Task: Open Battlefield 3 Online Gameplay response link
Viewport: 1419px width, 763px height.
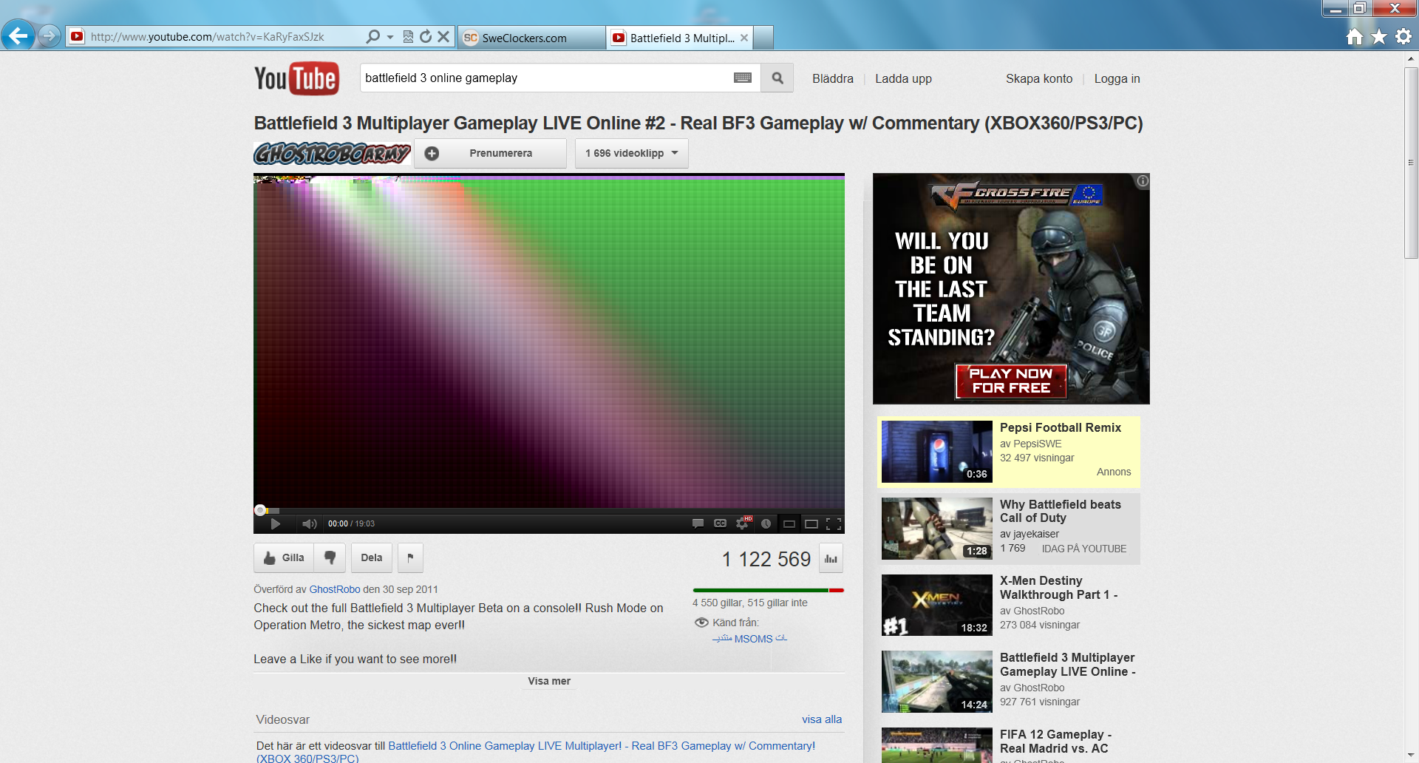Action: pyautogui.click(x=602, y=746)
